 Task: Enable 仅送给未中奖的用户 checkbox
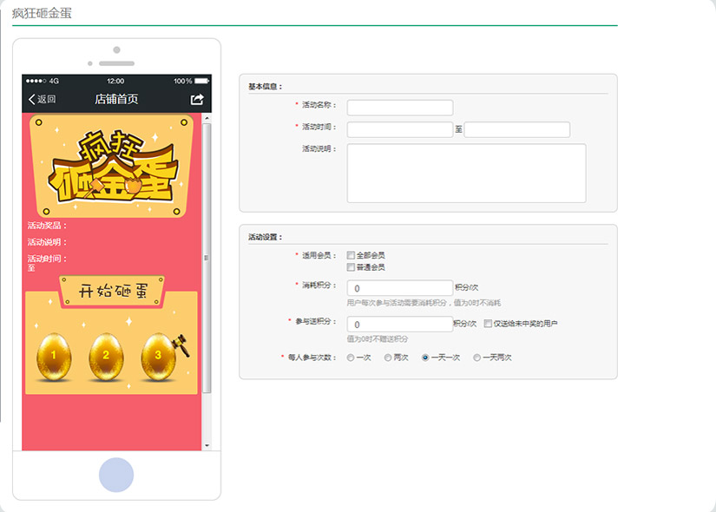click(488, 324)
